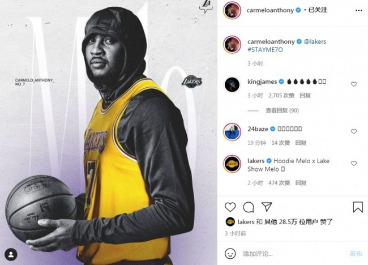Like the post with the heart icon
This screenshot has width=368, height=265.
click(x=230, y=207)
